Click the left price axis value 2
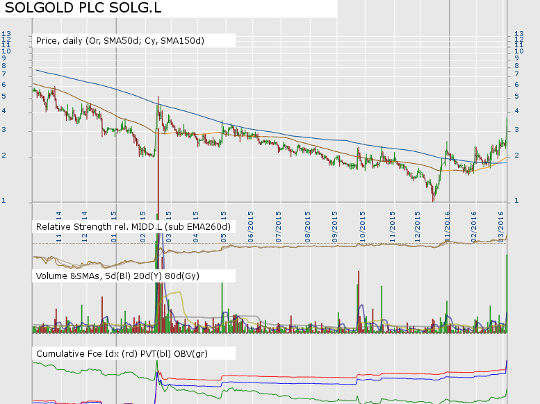Screen dimensions: 540x404 [3, 155]
